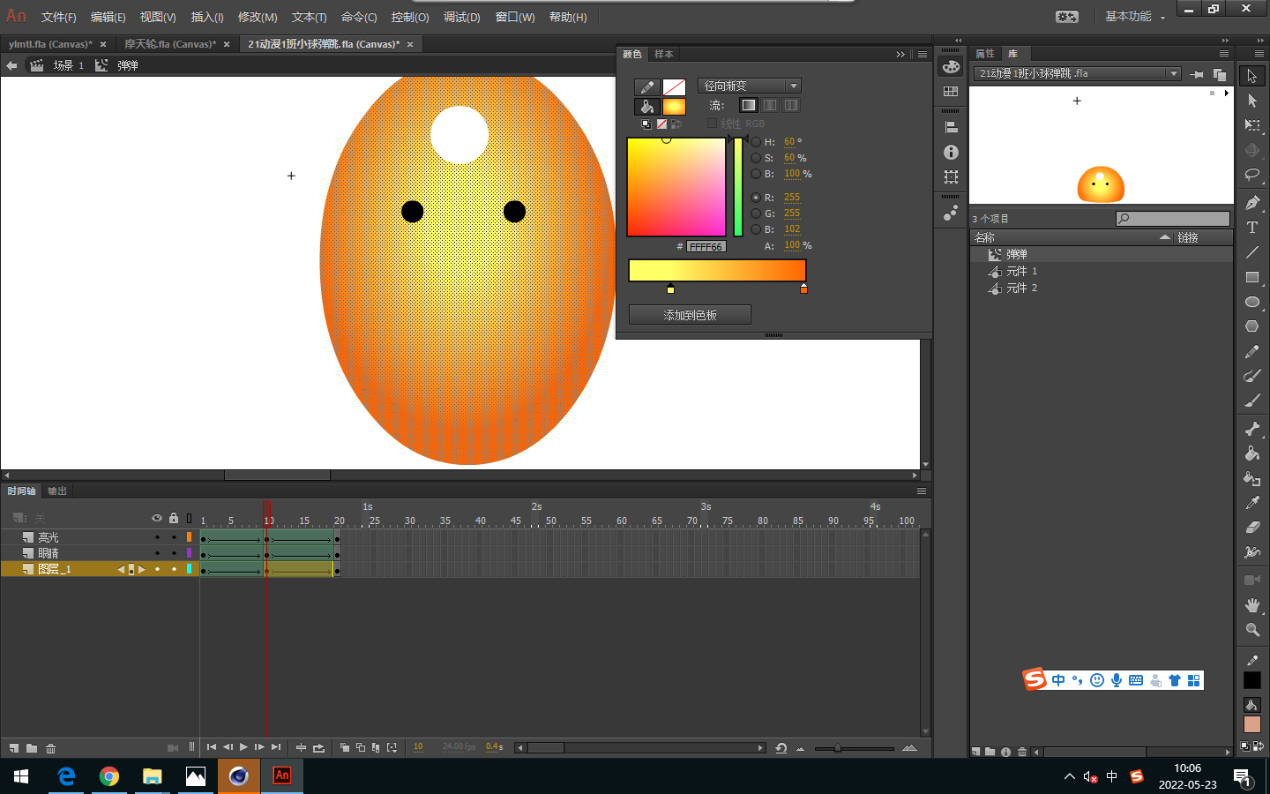Pick the Oval tool
1270x794 pixels.
(x=1251, y=302)
